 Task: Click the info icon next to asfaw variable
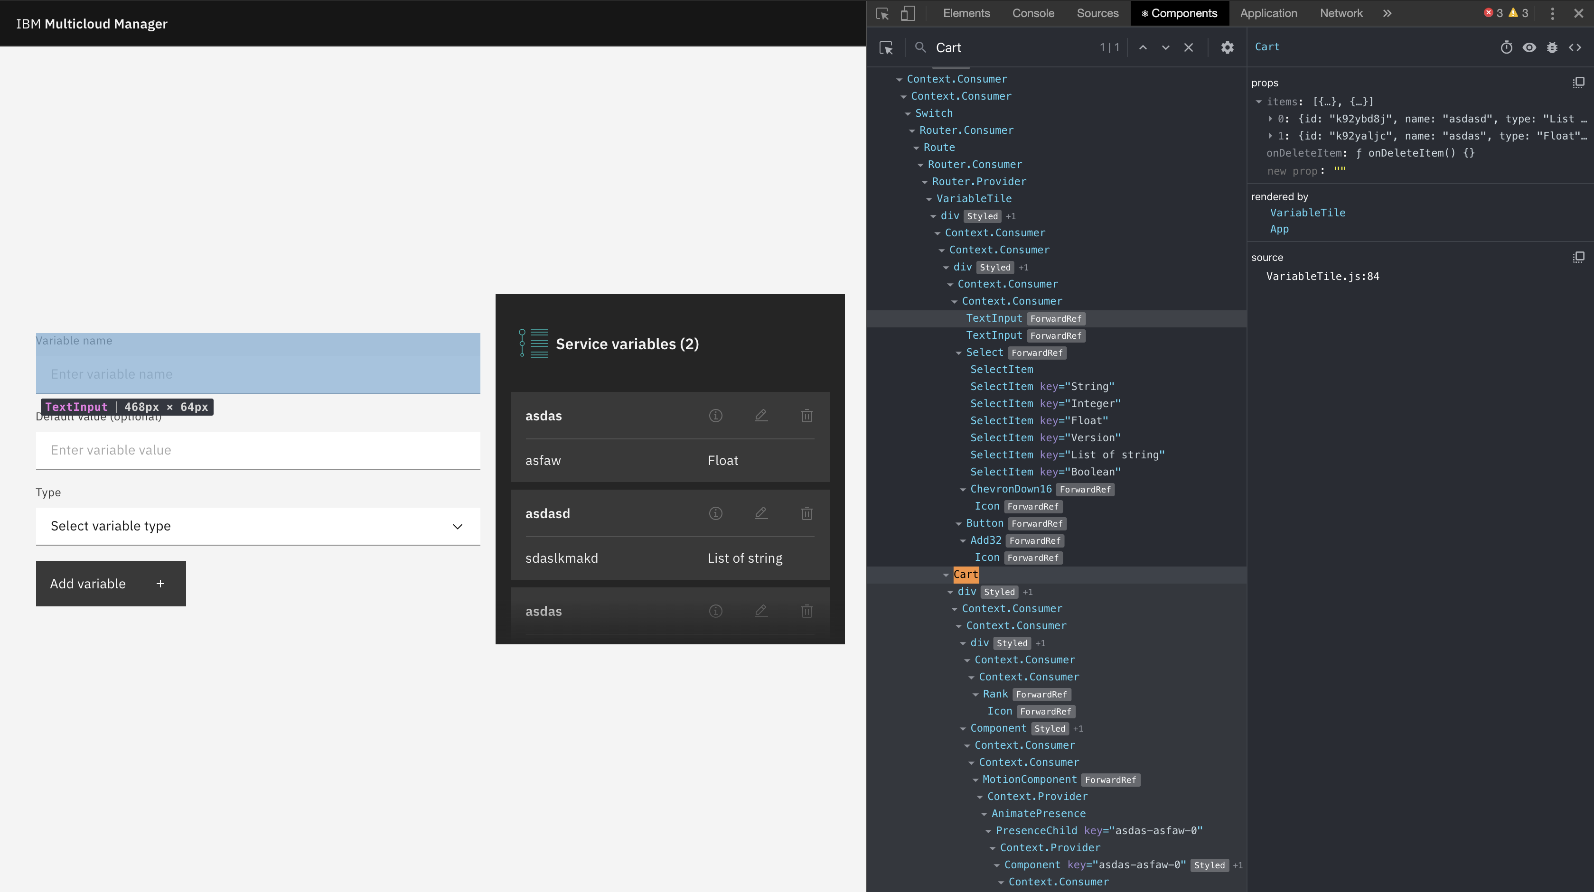point(715,416)
